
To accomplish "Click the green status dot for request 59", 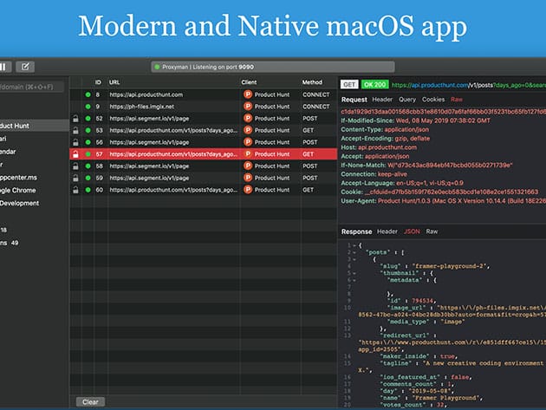I will coord(88,178).
